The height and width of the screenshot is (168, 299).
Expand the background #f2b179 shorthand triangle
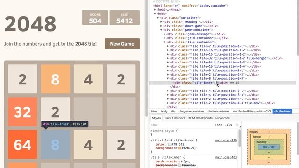click(177, 148)
